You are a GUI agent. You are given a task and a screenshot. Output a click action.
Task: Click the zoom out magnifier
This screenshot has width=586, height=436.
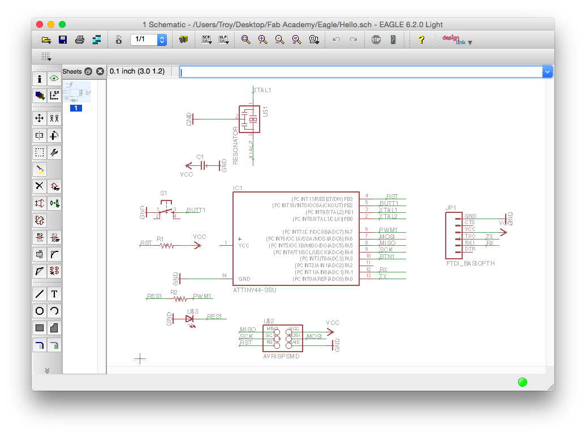pyautogui.click(x=279, y=40)
